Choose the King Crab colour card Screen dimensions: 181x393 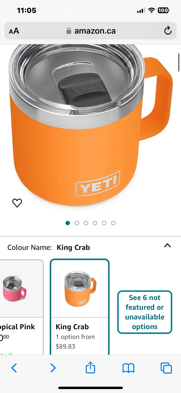(80, 307)
